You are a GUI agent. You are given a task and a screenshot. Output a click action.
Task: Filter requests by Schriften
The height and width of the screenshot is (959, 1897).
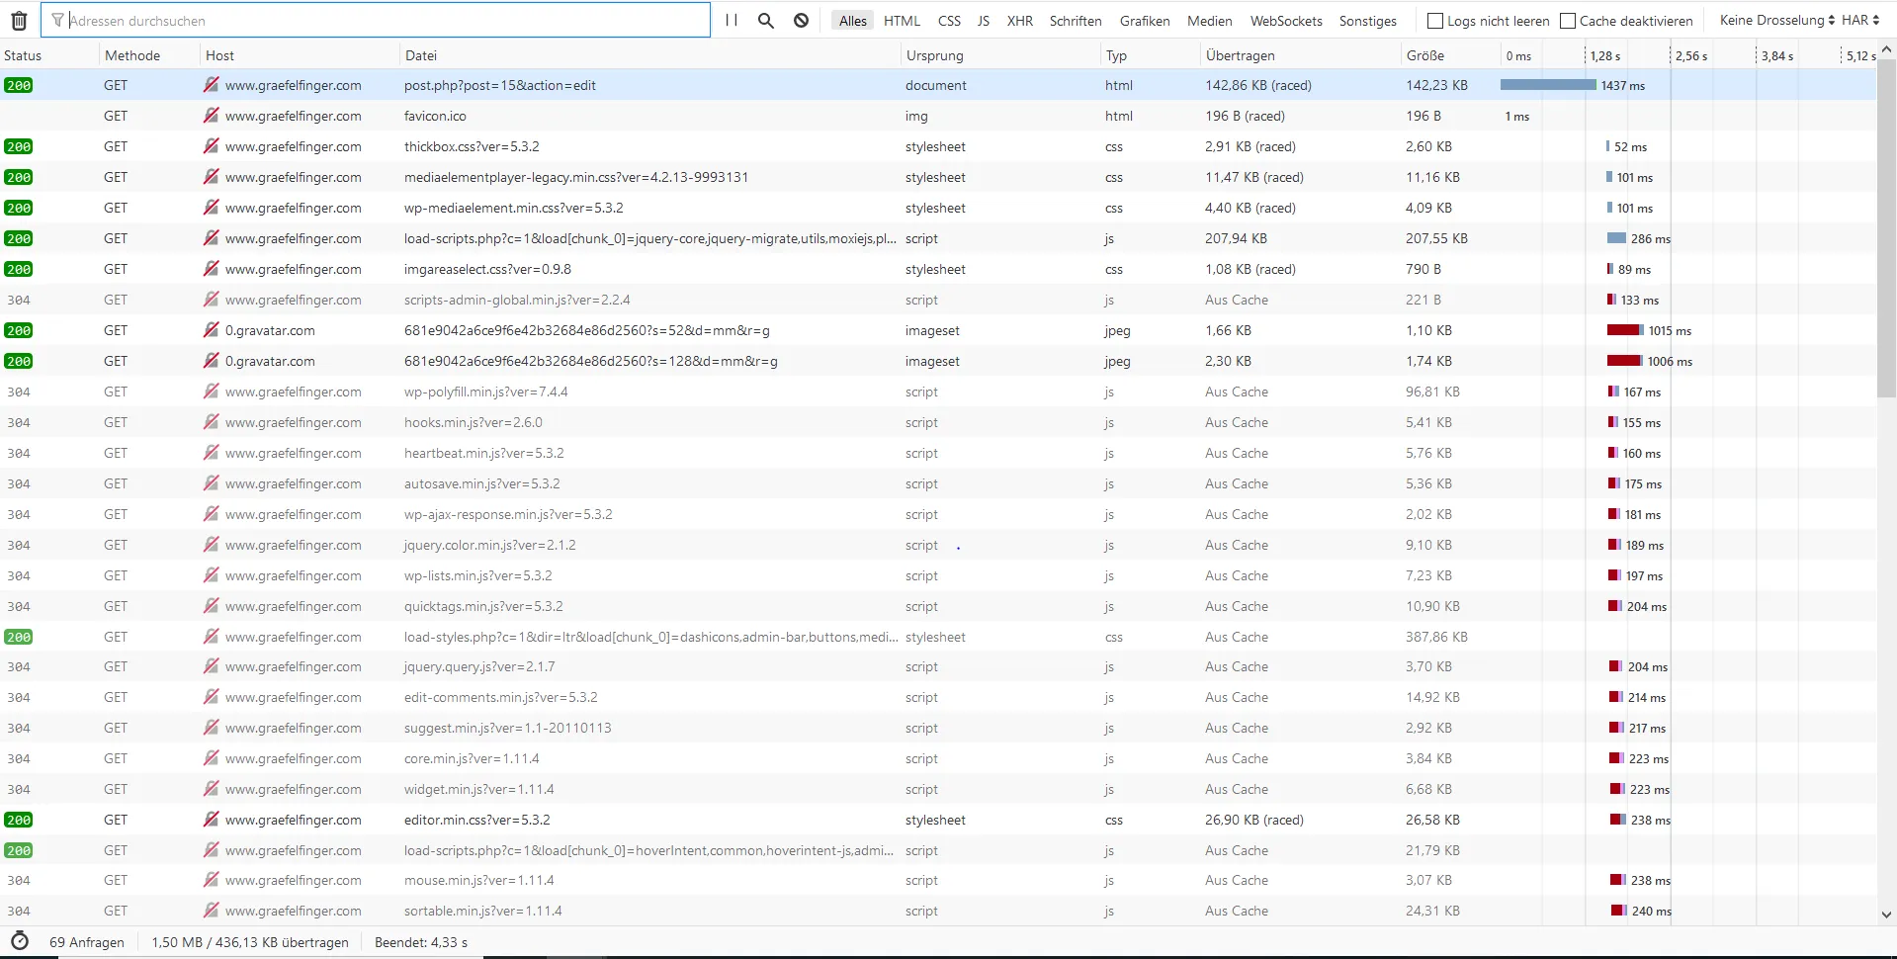1076,21
